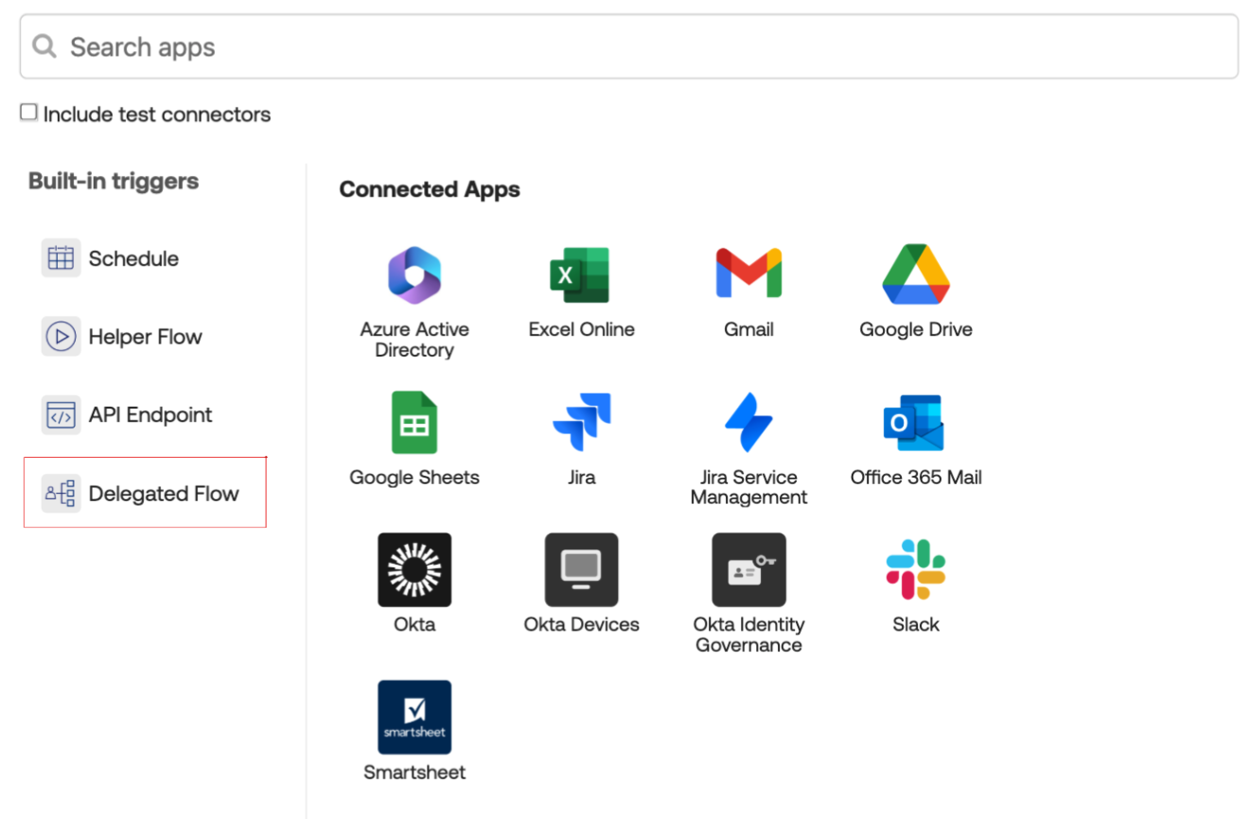This screenshot has width=1249, height=819.
Task: Click the API Endpoint code icon
Action: [61, 415]
